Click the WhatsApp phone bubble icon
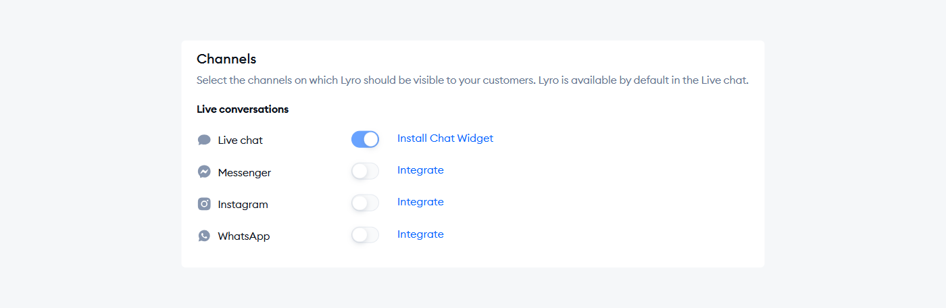The width and height of the screenshot is (946, 308). (204, 236)
